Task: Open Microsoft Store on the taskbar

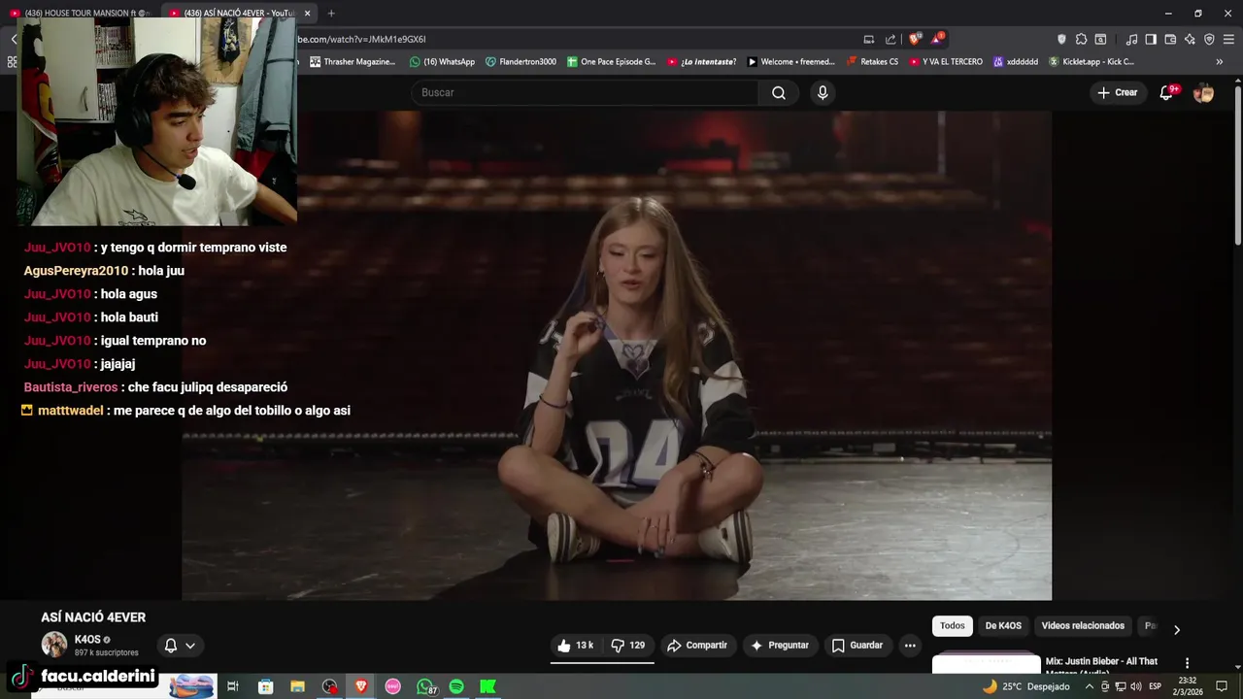Action: pos(265,686)
